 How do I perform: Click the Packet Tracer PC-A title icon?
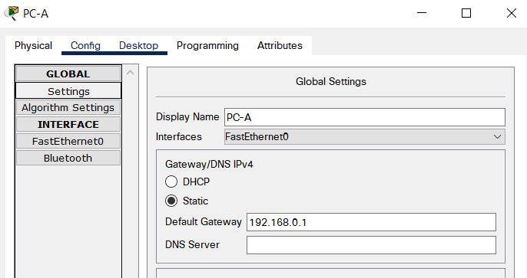(12, 13)
